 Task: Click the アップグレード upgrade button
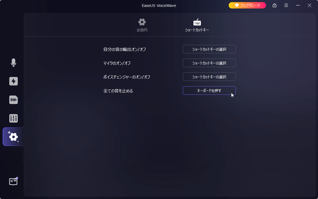(x=248, y=5)
